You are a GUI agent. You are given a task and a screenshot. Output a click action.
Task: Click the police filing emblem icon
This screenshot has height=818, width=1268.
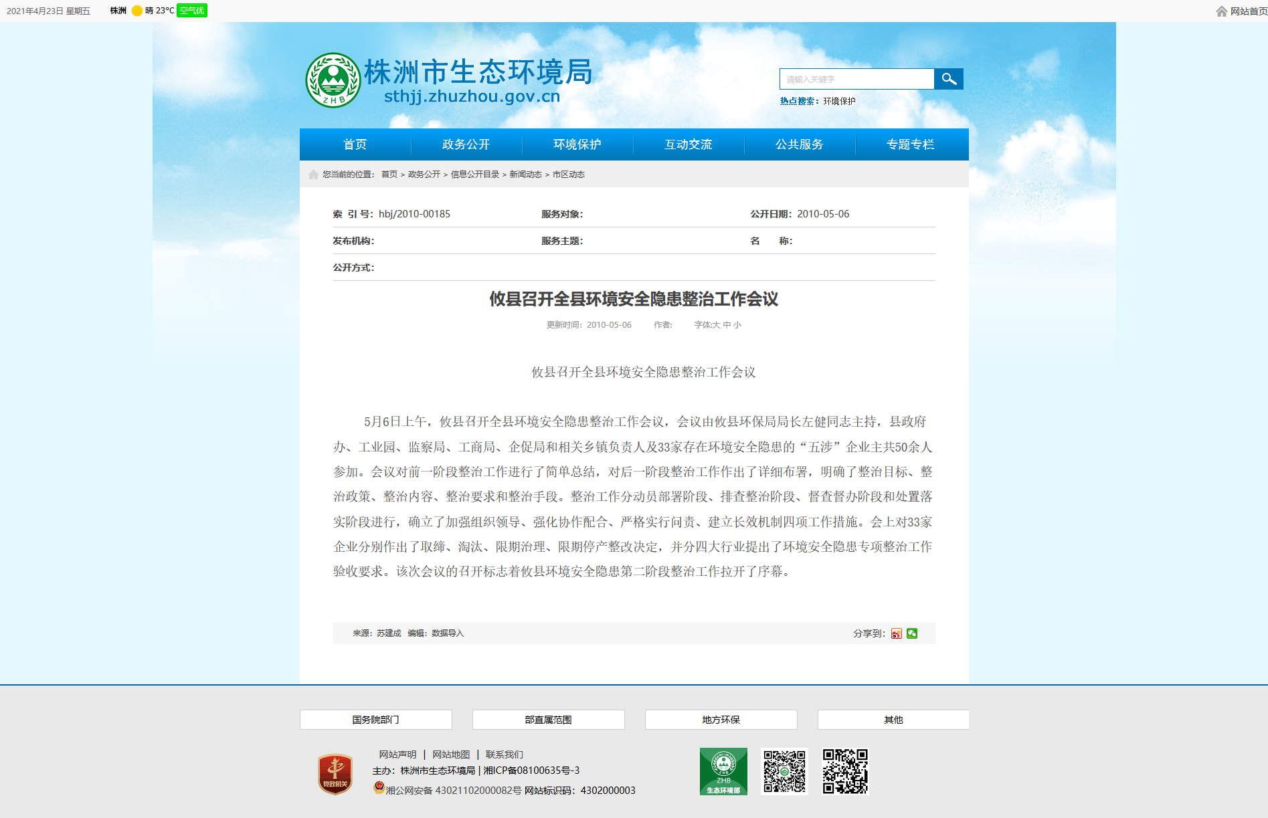379,787
